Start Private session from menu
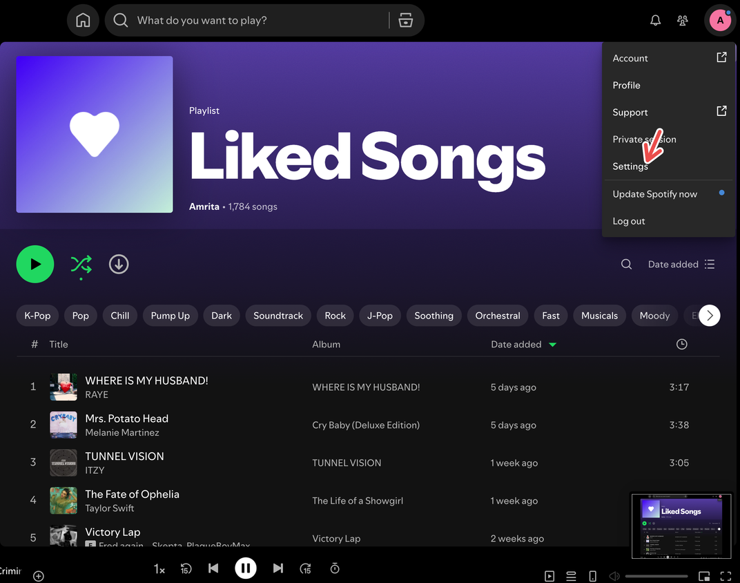This screenshot has width=740, height=583. pos(668,140)
